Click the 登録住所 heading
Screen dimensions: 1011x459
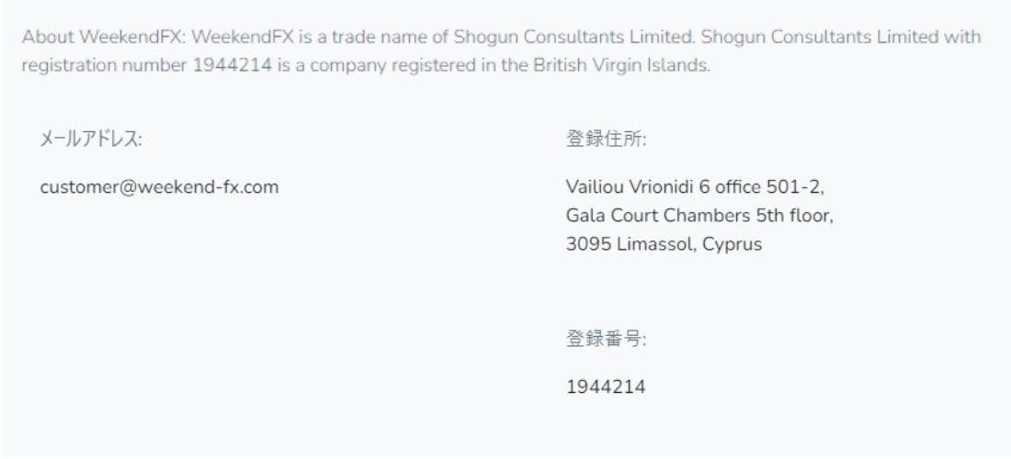pos(608,139)
